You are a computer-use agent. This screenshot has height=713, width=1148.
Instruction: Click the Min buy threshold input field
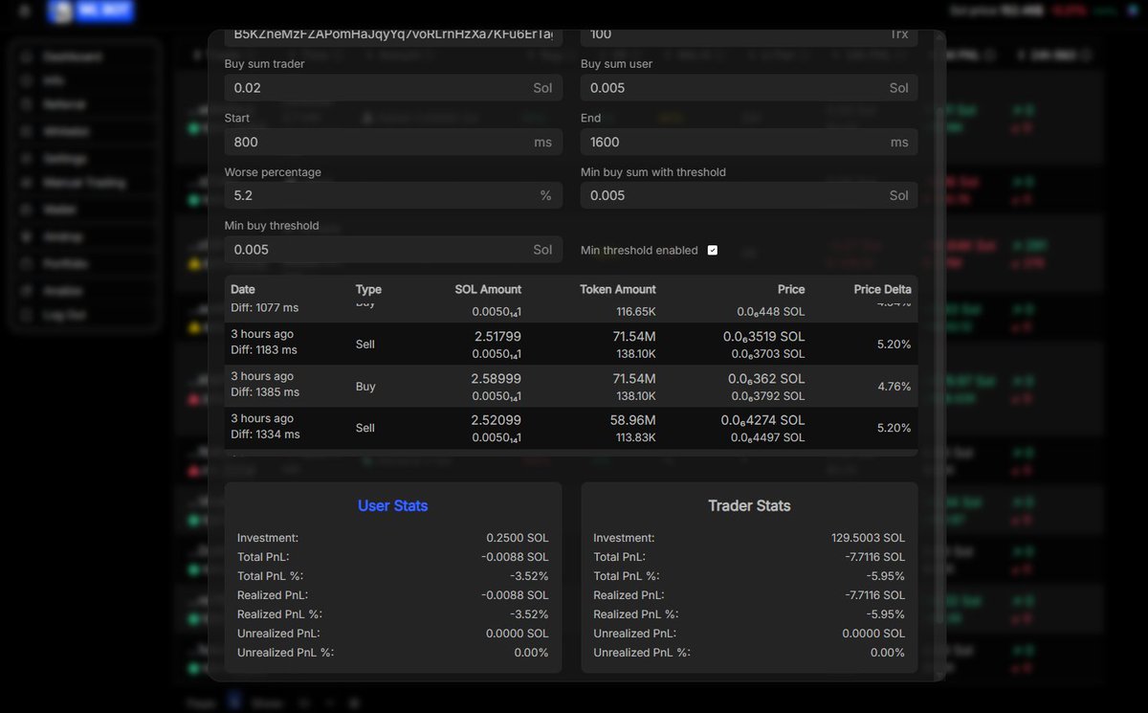coord(393,250)
